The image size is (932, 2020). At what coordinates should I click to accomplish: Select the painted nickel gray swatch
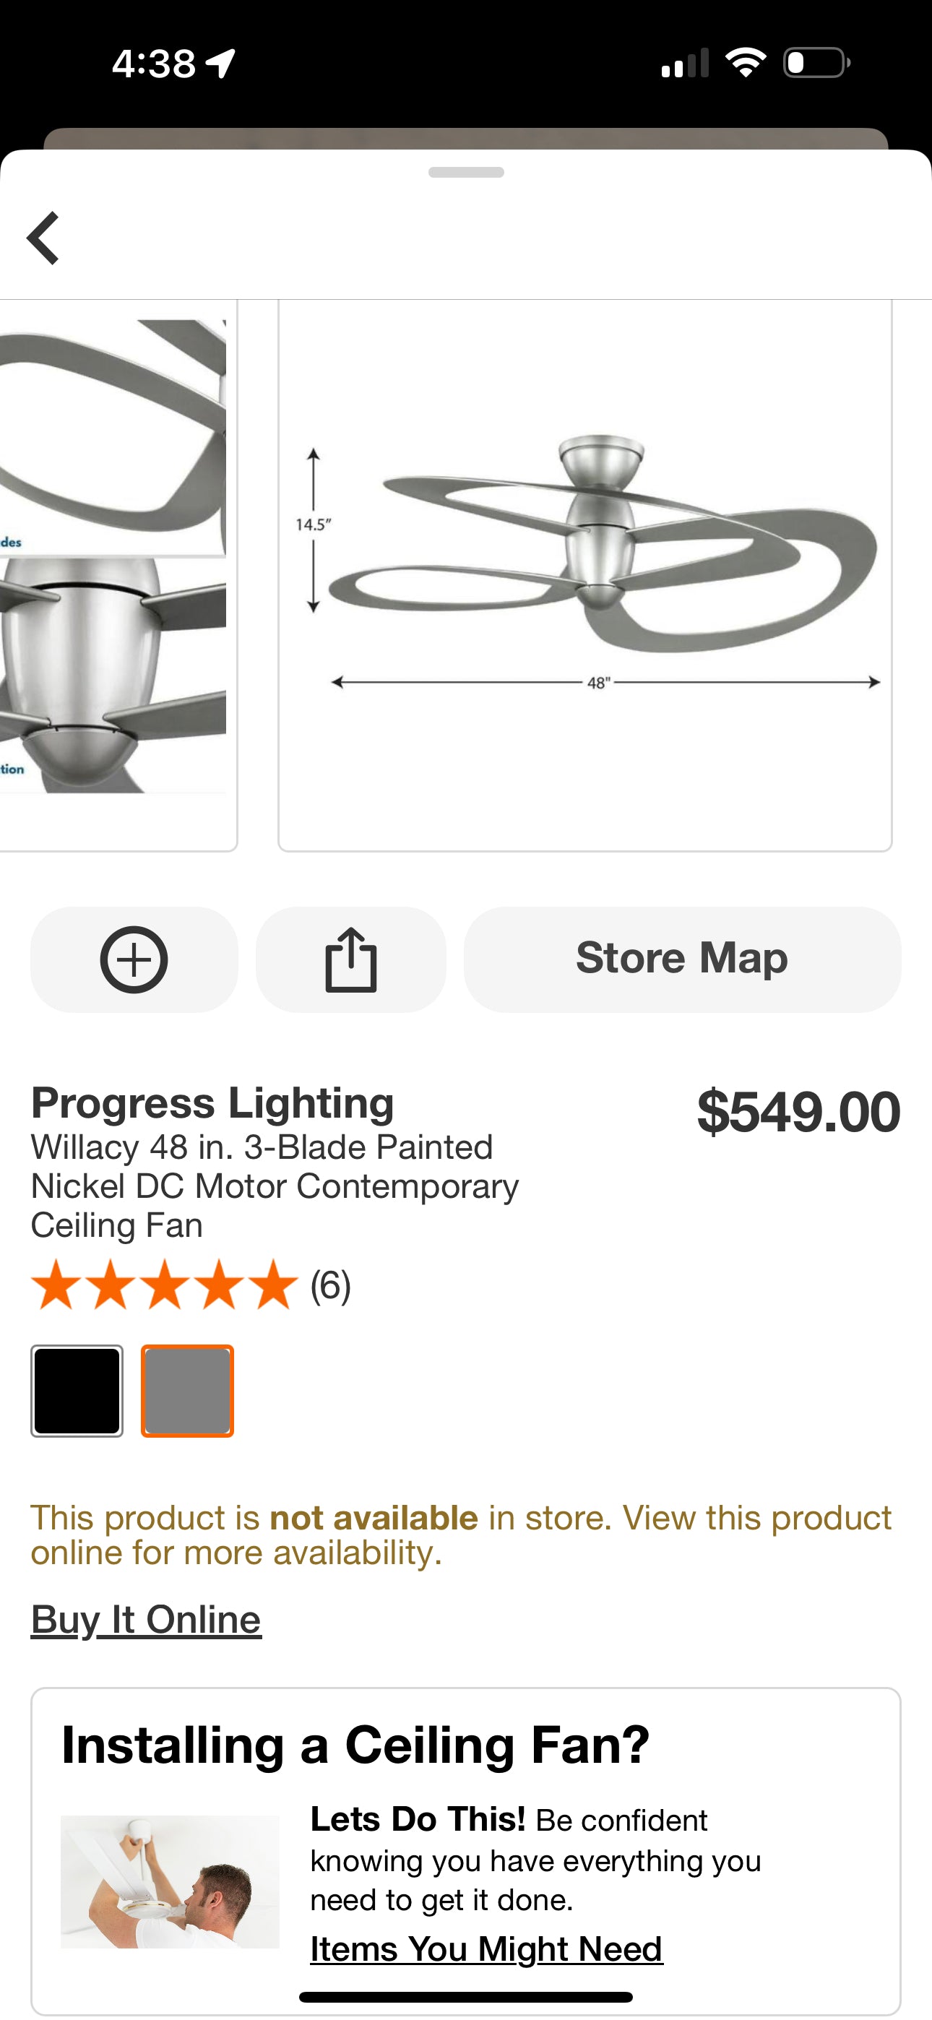(188, 1390)
